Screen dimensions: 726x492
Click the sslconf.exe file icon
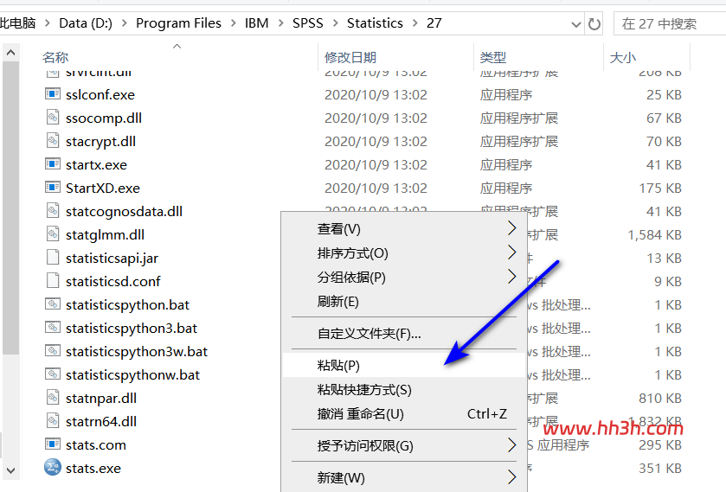(x=53, y=94)
